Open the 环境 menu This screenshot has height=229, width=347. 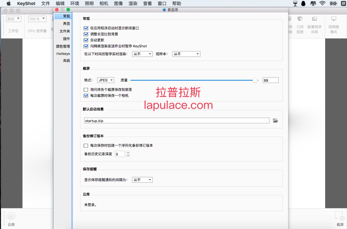pos(75,3)
